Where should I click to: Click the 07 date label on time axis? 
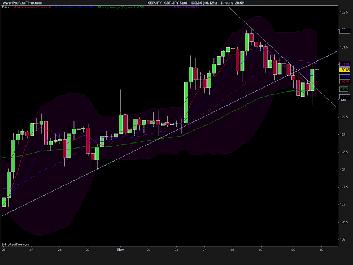coord(261,250)
